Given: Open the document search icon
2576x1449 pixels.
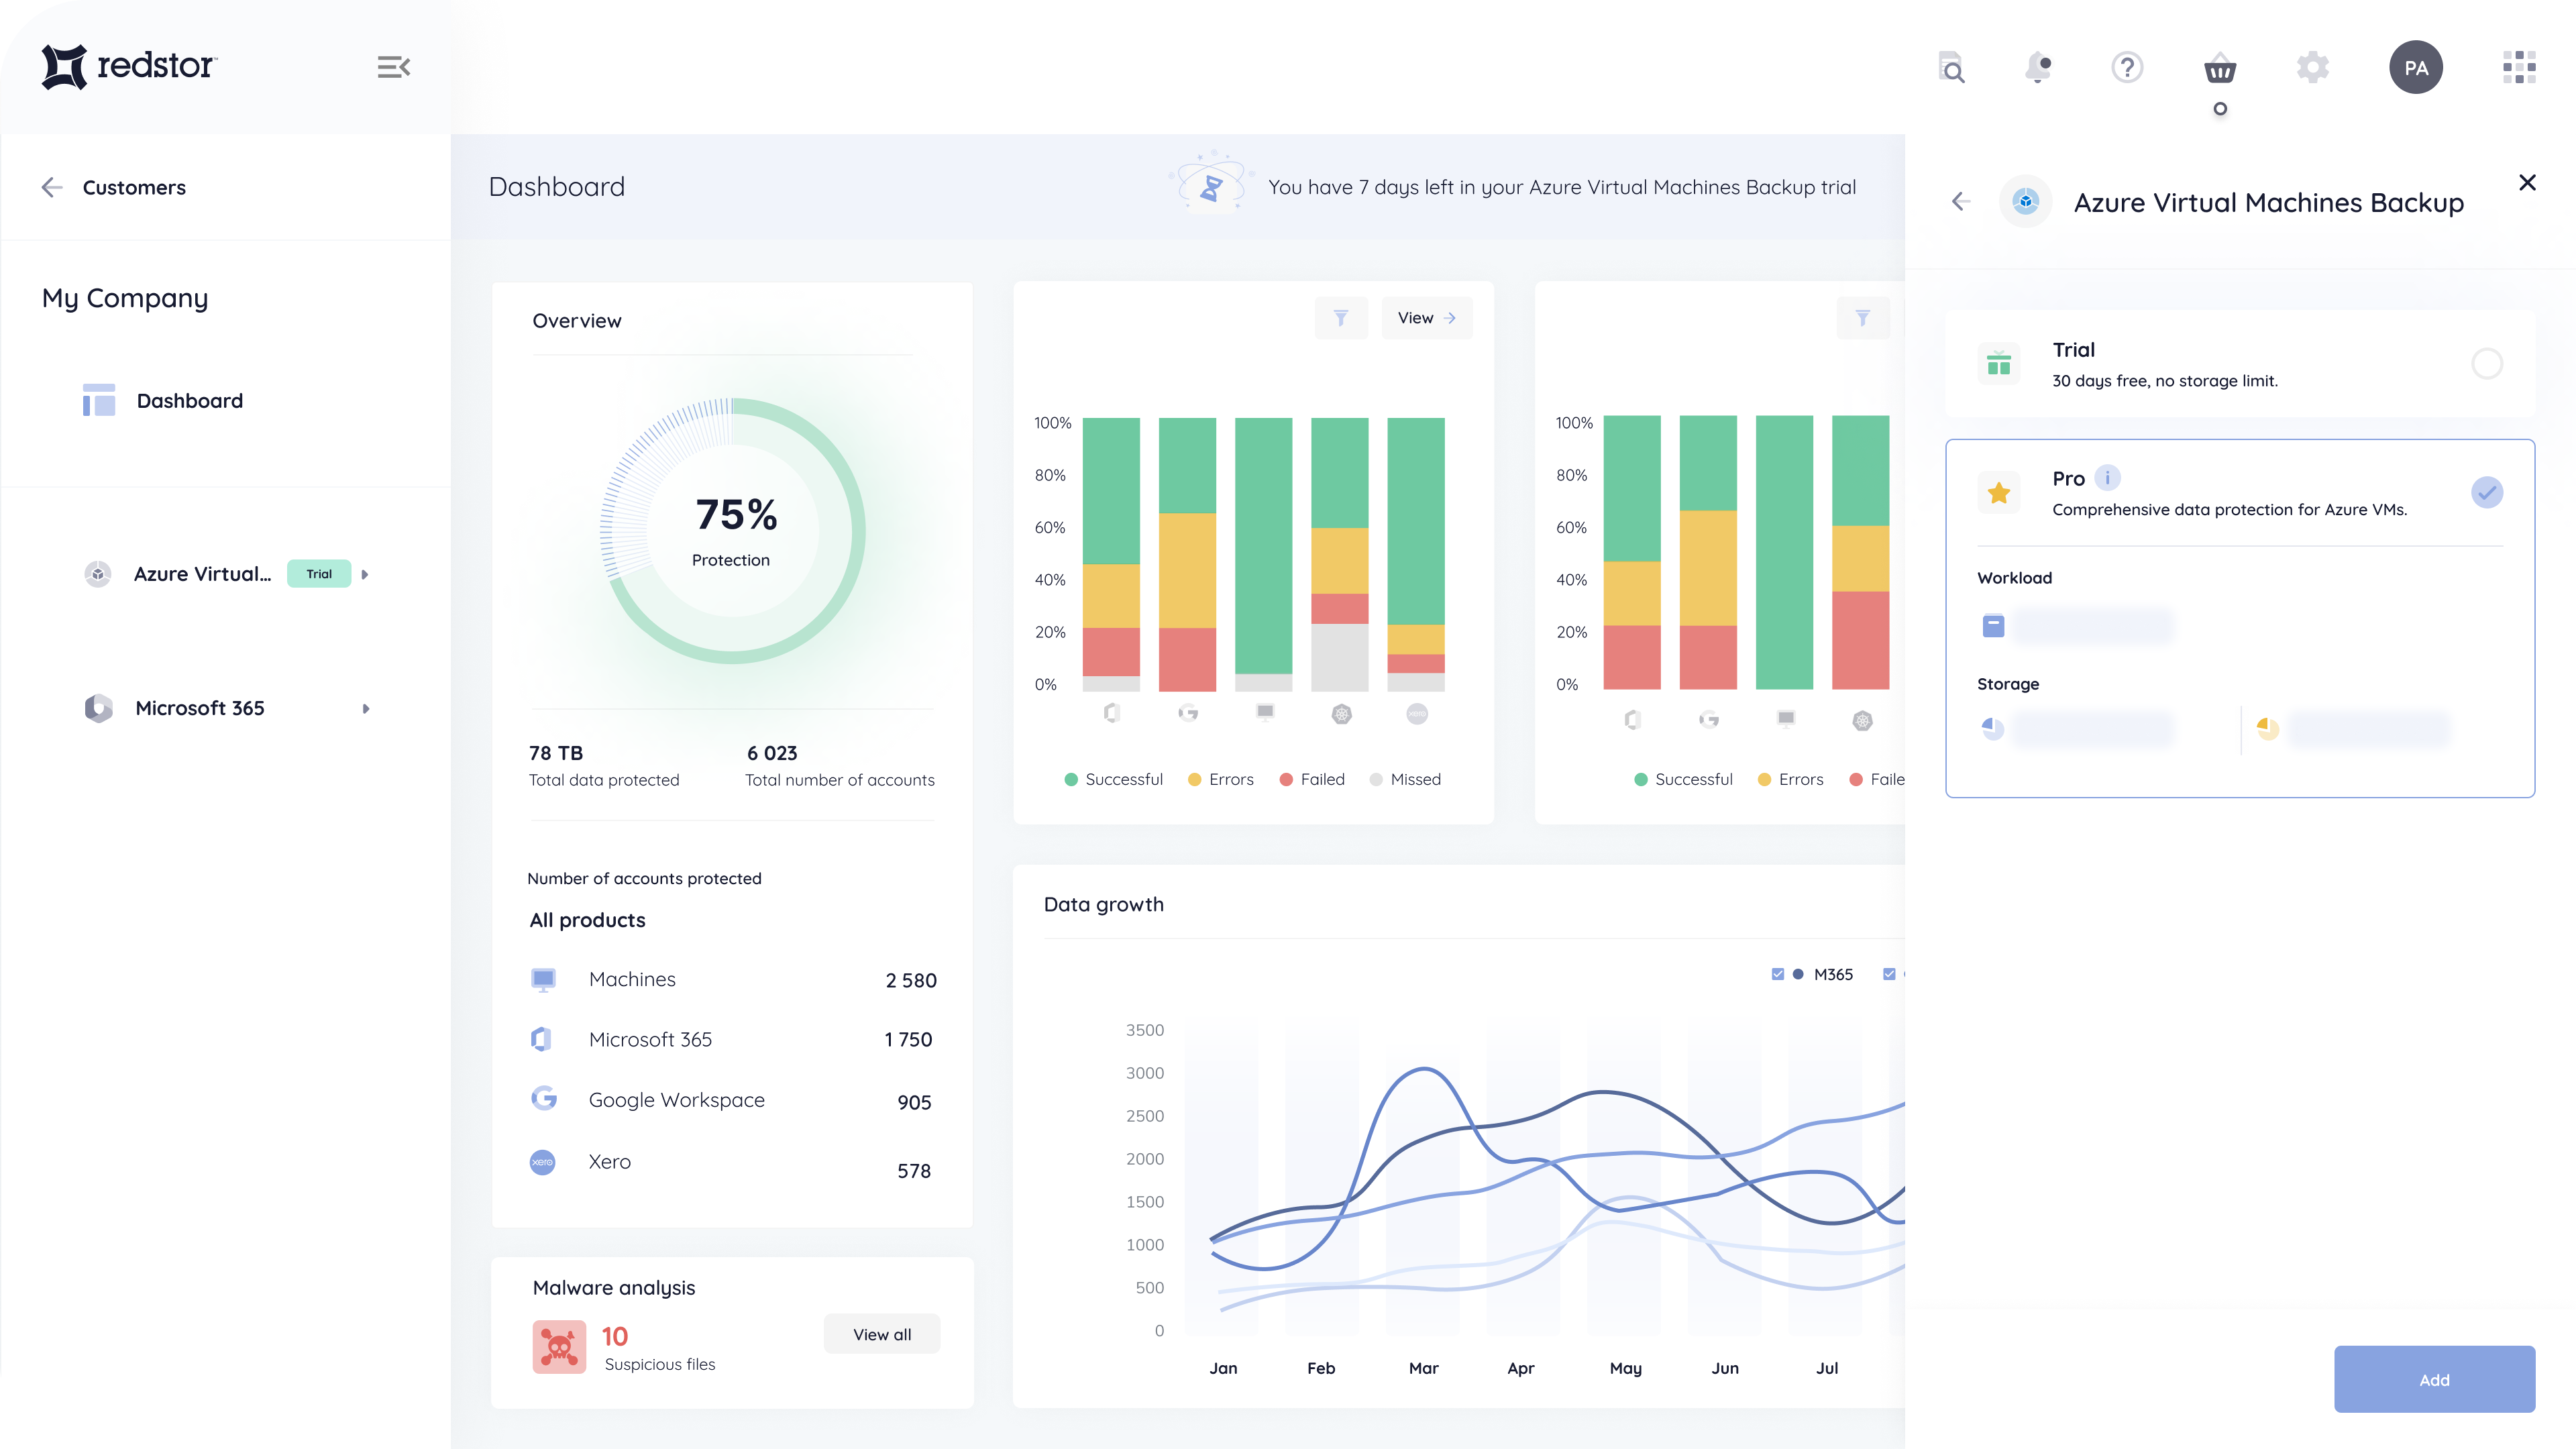Looking at the screenshot, I should [1951, 67].
